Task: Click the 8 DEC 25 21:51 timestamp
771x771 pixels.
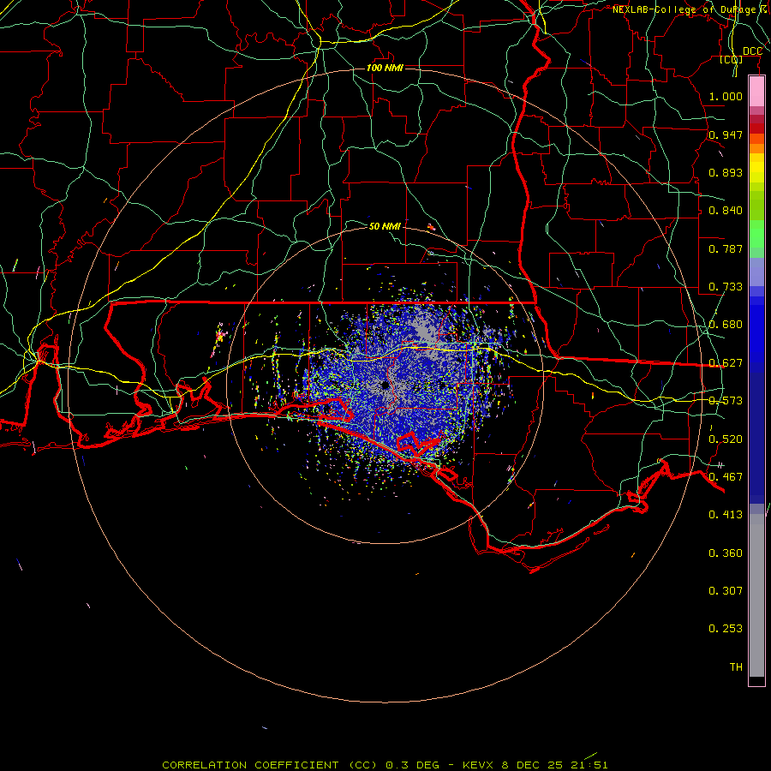Action: pos(554,765)
